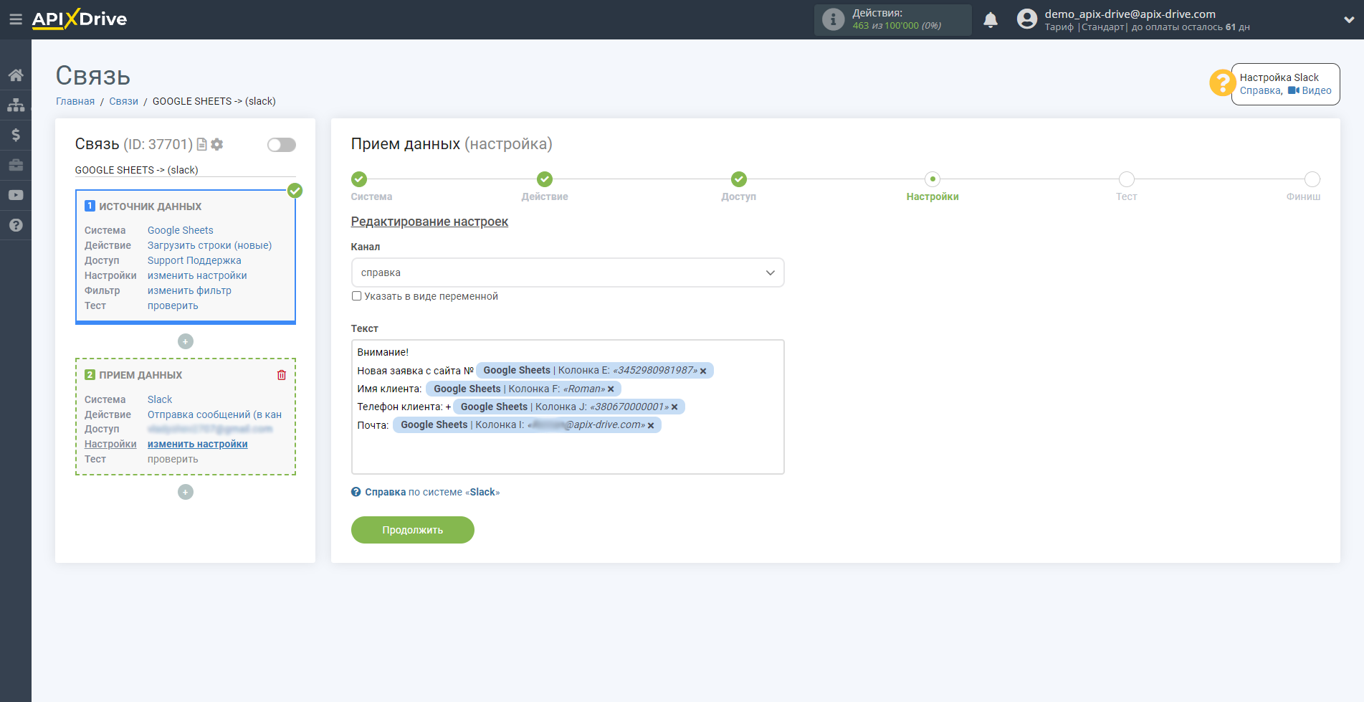
Task: Go to Главная breadcrumb
Action: click(x=75, y=101)
